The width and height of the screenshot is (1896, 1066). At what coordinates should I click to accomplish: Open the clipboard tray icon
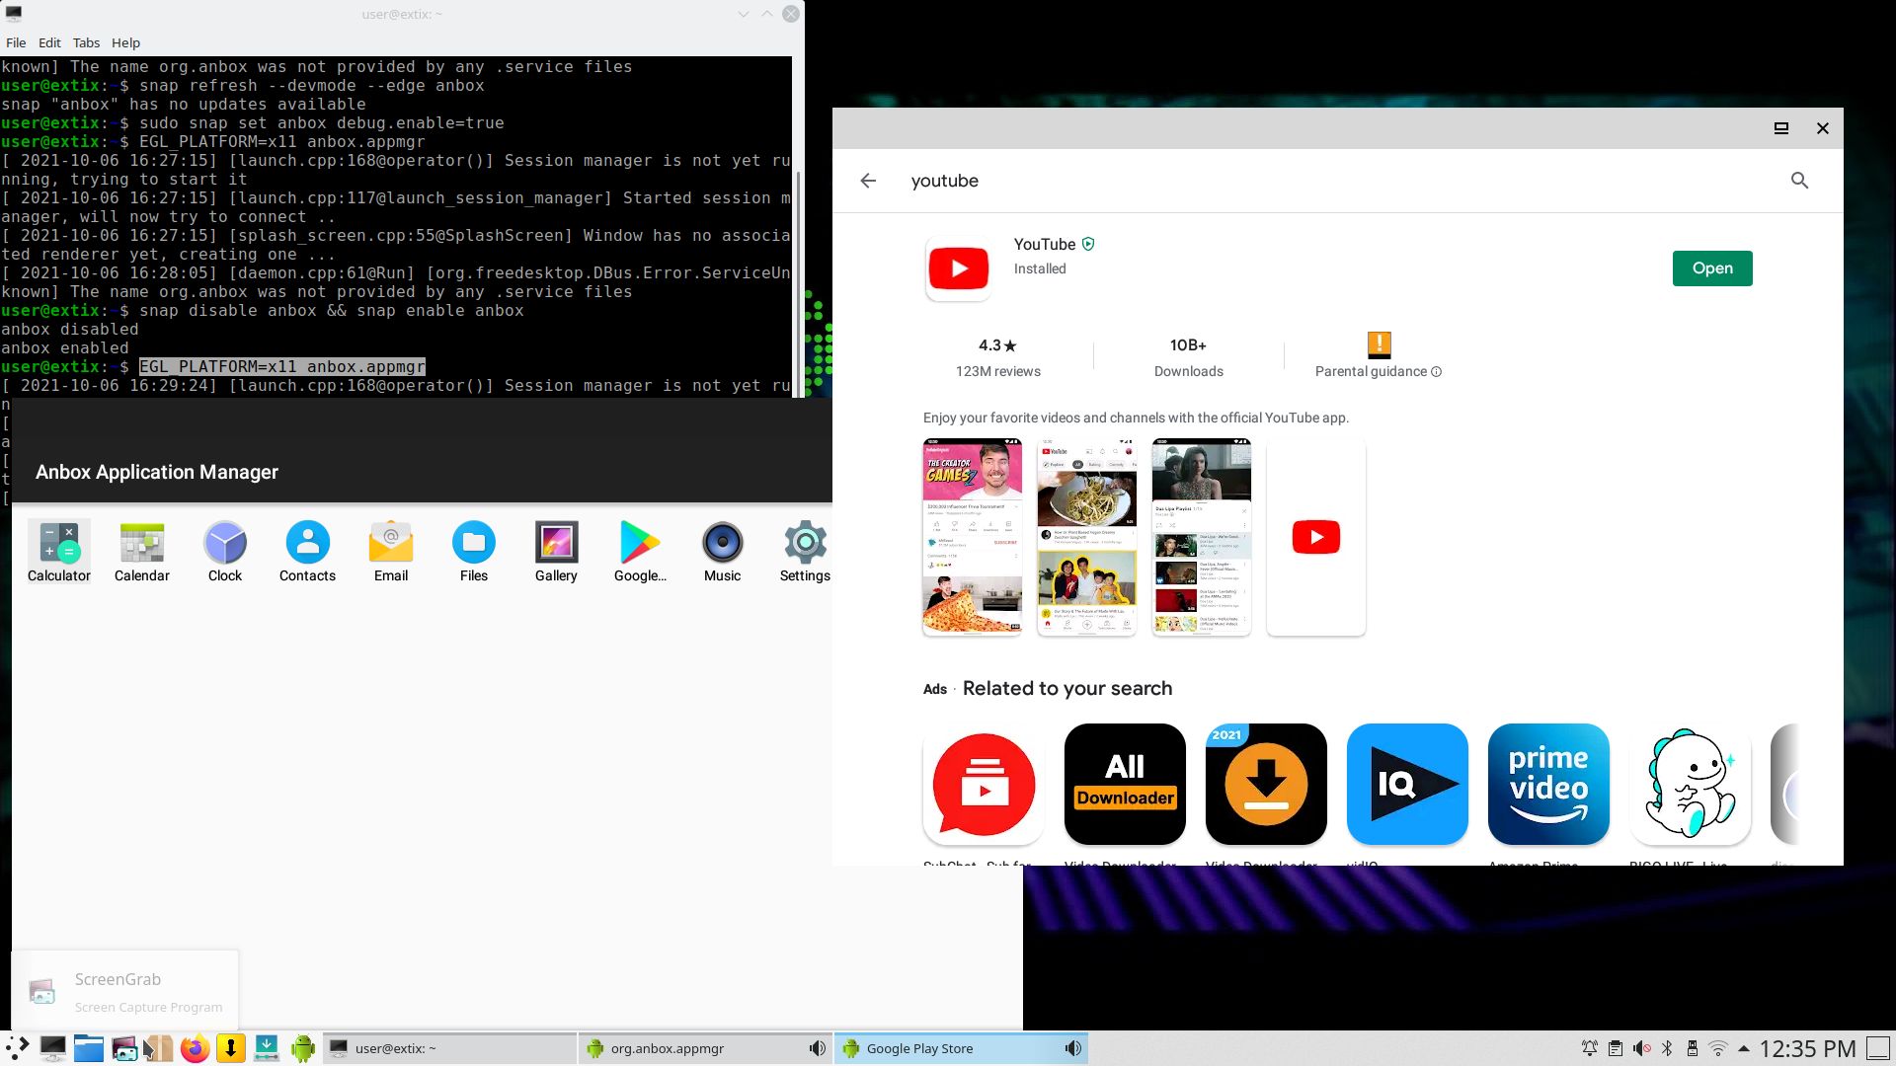coord(1616,1048)
